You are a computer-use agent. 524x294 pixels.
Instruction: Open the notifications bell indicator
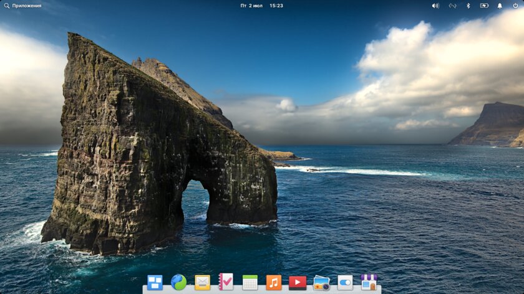(x=500, y=6)
